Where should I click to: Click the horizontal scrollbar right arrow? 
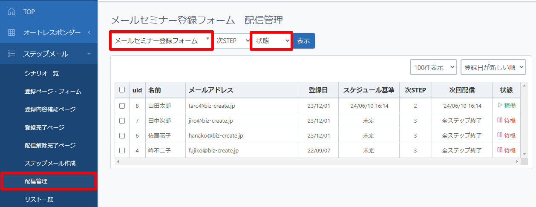[x=517, y=162]
